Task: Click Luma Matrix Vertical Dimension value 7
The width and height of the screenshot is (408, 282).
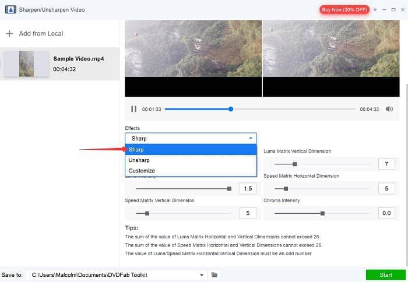Action: click(x=386, y=164)
